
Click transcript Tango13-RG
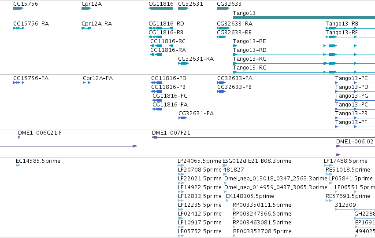[250, 59]
